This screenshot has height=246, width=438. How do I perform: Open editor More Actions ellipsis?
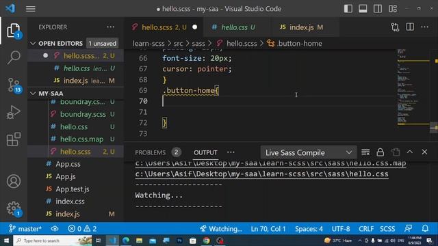point(424,27)
